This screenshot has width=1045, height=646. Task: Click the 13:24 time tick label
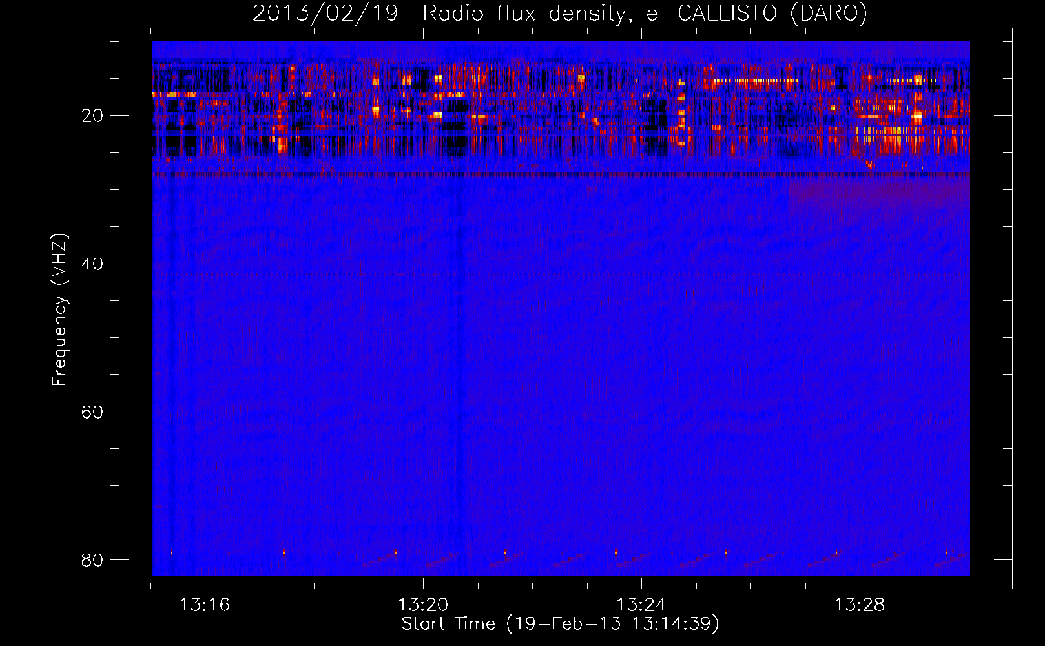tap(641, 605)
